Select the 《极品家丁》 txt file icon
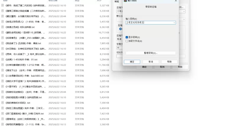Viewport: 237px width, 128px height. [x=3, y=43]
